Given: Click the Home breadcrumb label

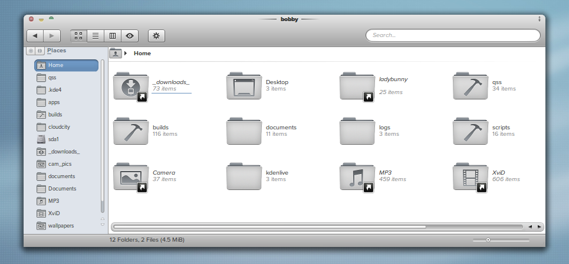Looking at the screenshot, I should pos(142,54).
